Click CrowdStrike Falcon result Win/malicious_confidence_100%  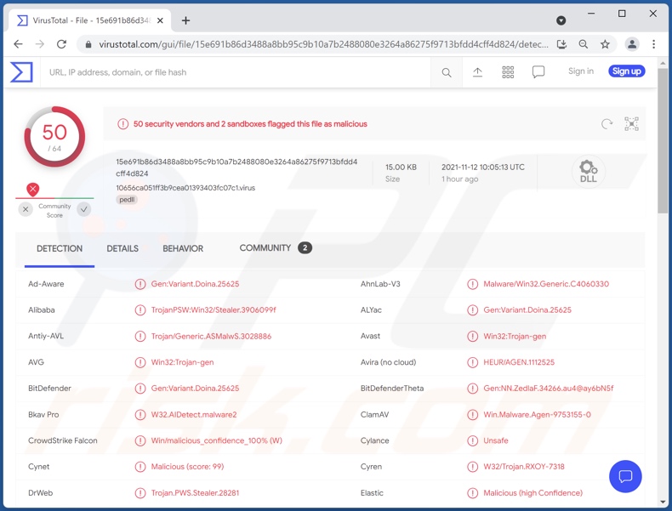point(216,440)
